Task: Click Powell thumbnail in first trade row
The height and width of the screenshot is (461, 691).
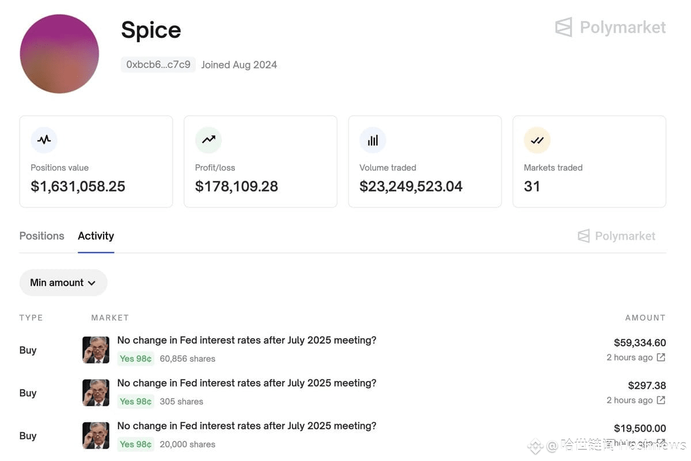Action: [96, 350]
